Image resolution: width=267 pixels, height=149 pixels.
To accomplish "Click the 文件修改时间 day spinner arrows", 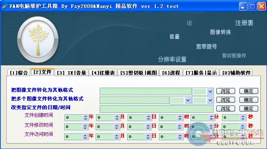I will click(x=148, y=127).
